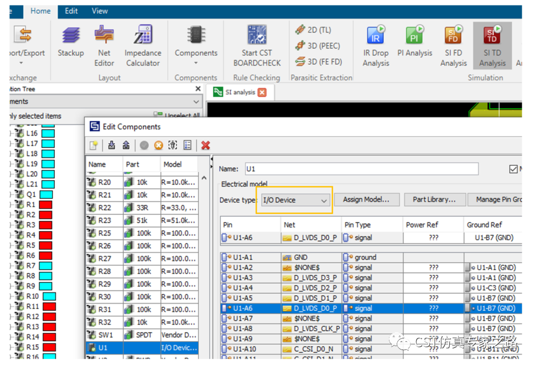The image size is (535, 366).
Task: Close the SI analysis tab
Action: pos(262,92)
